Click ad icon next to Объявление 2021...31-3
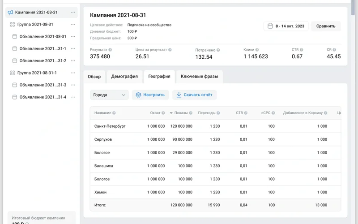 click(x=15, y=85)
